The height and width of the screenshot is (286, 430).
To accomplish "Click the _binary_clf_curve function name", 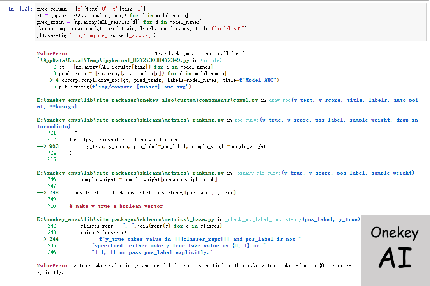I will [258, 173].
